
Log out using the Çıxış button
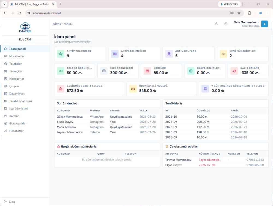click(x=10, y=202)
